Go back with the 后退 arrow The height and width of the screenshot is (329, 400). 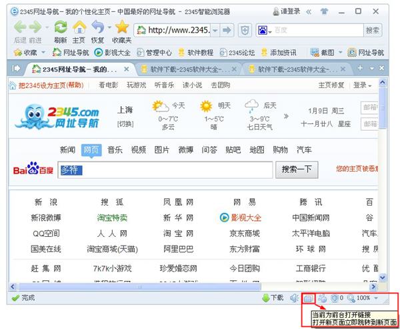(x=19, y=27)
